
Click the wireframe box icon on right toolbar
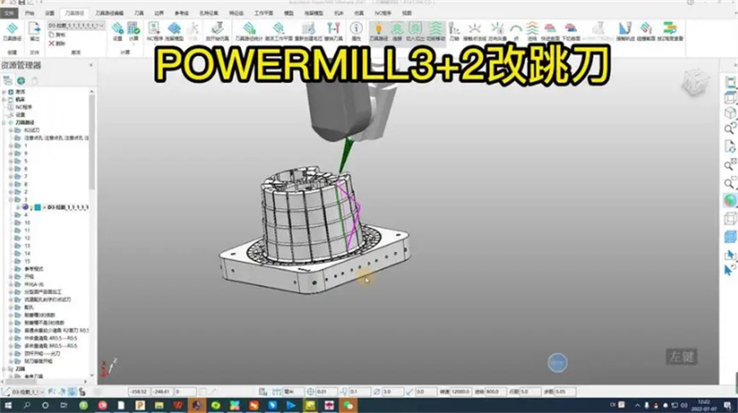[x=730, y=219]
